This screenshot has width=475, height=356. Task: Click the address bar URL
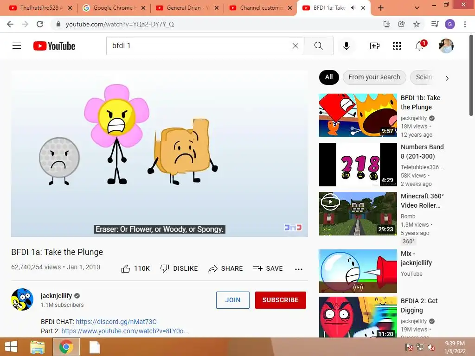tap(120, 24)
